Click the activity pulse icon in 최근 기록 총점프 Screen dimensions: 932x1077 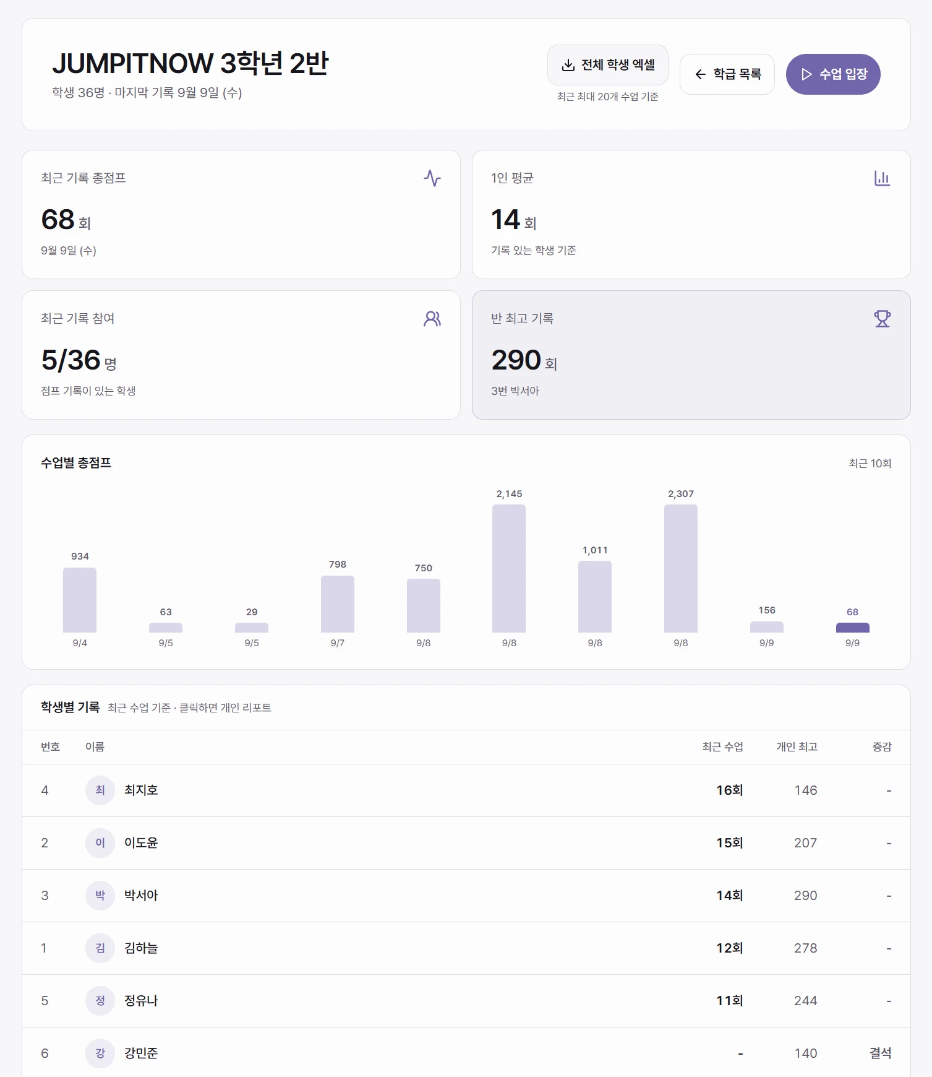(432, 178)
